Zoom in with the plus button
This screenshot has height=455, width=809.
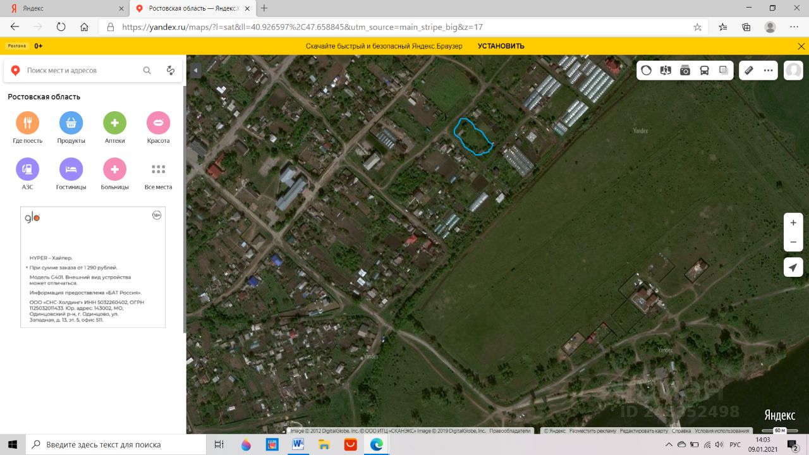point(793,222)
